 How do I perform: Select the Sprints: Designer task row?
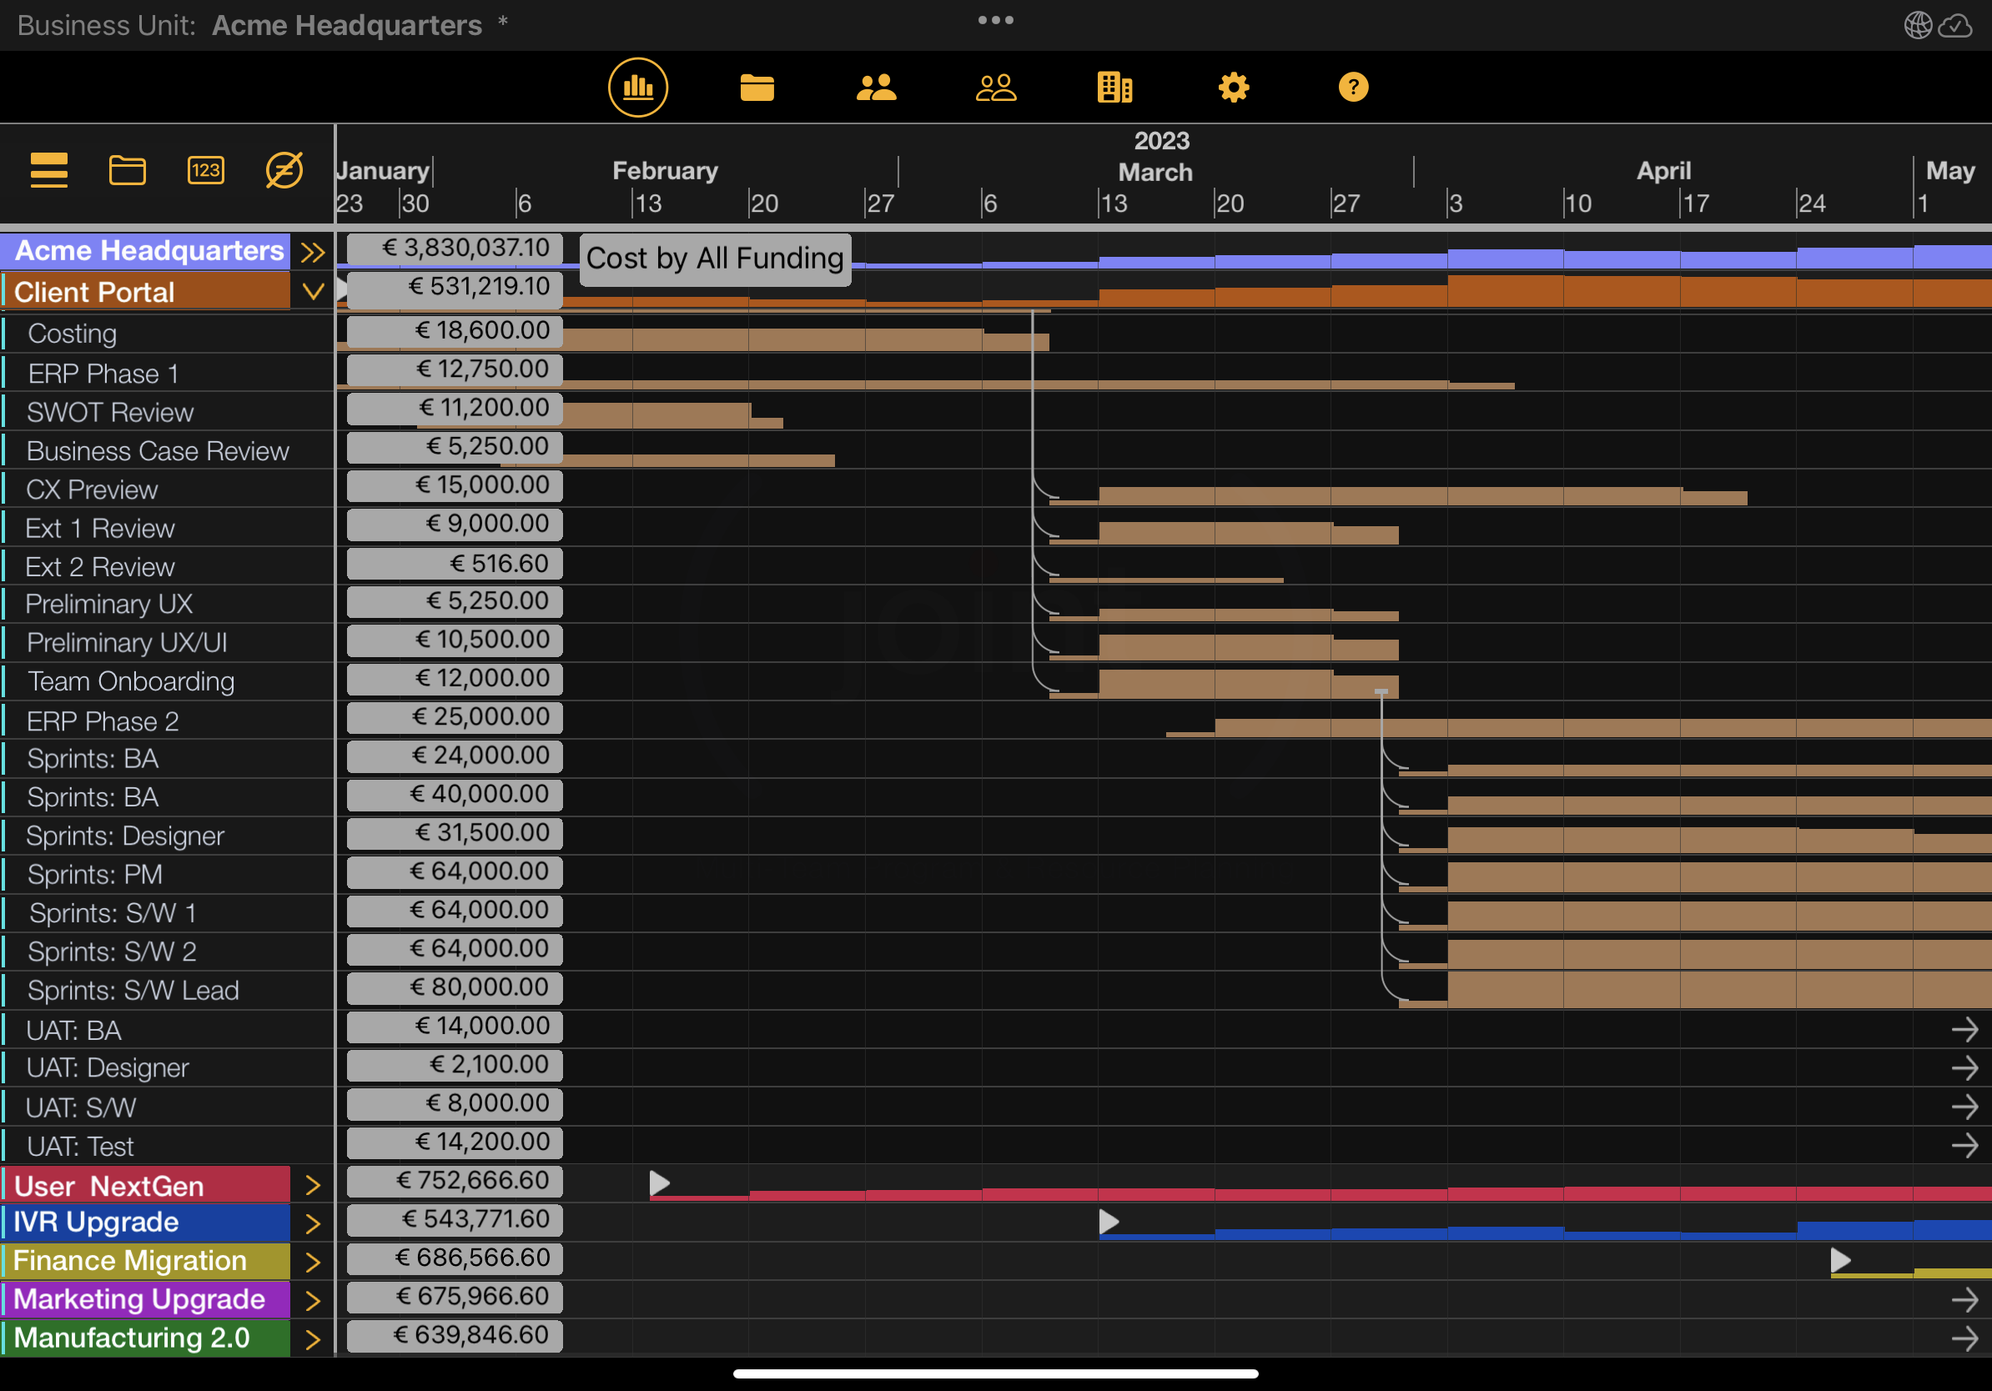coord(126,836)
